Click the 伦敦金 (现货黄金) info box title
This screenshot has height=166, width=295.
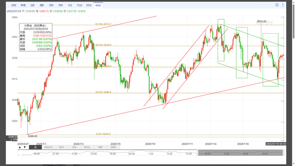(x=35, y=25)
